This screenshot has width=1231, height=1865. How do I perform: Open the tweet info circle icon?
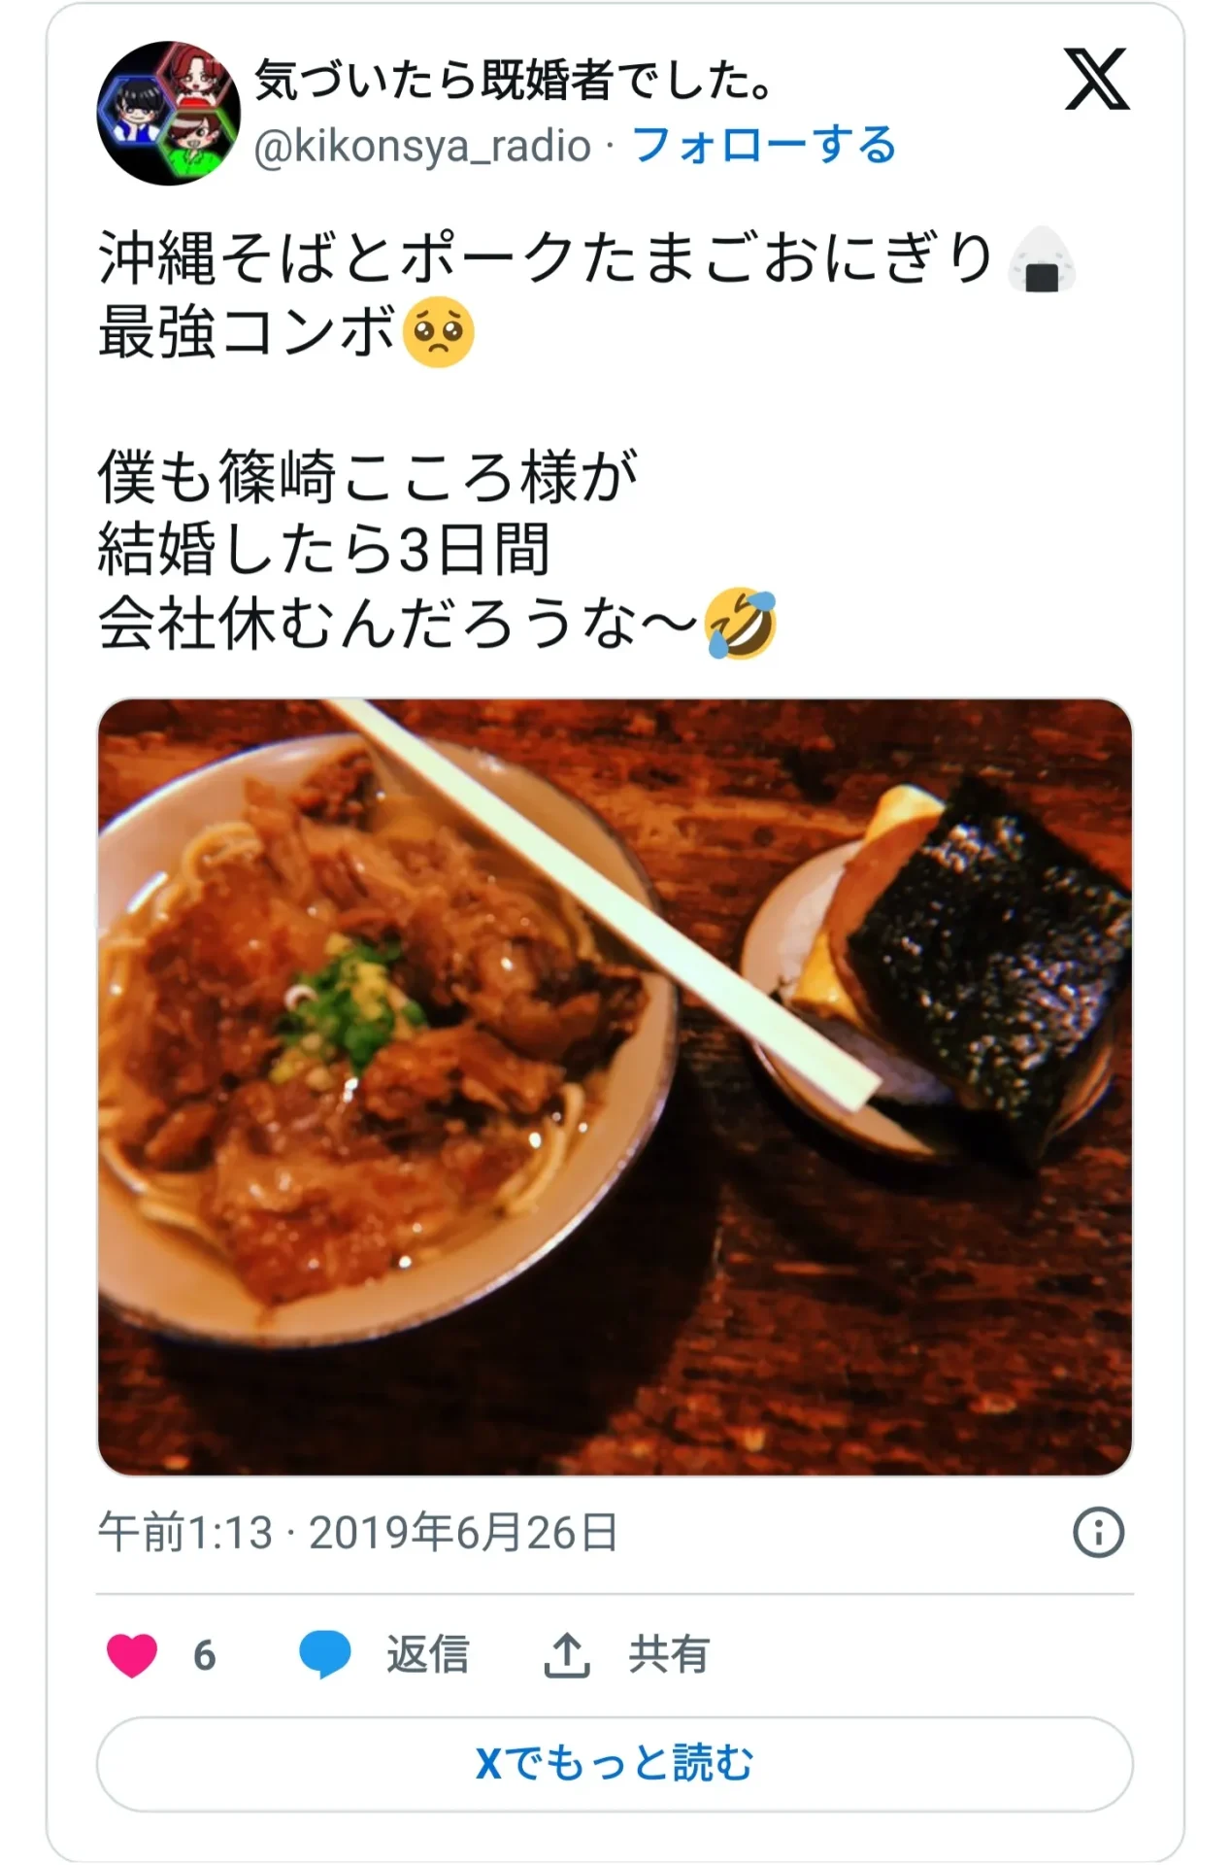click(1098, 1533)
